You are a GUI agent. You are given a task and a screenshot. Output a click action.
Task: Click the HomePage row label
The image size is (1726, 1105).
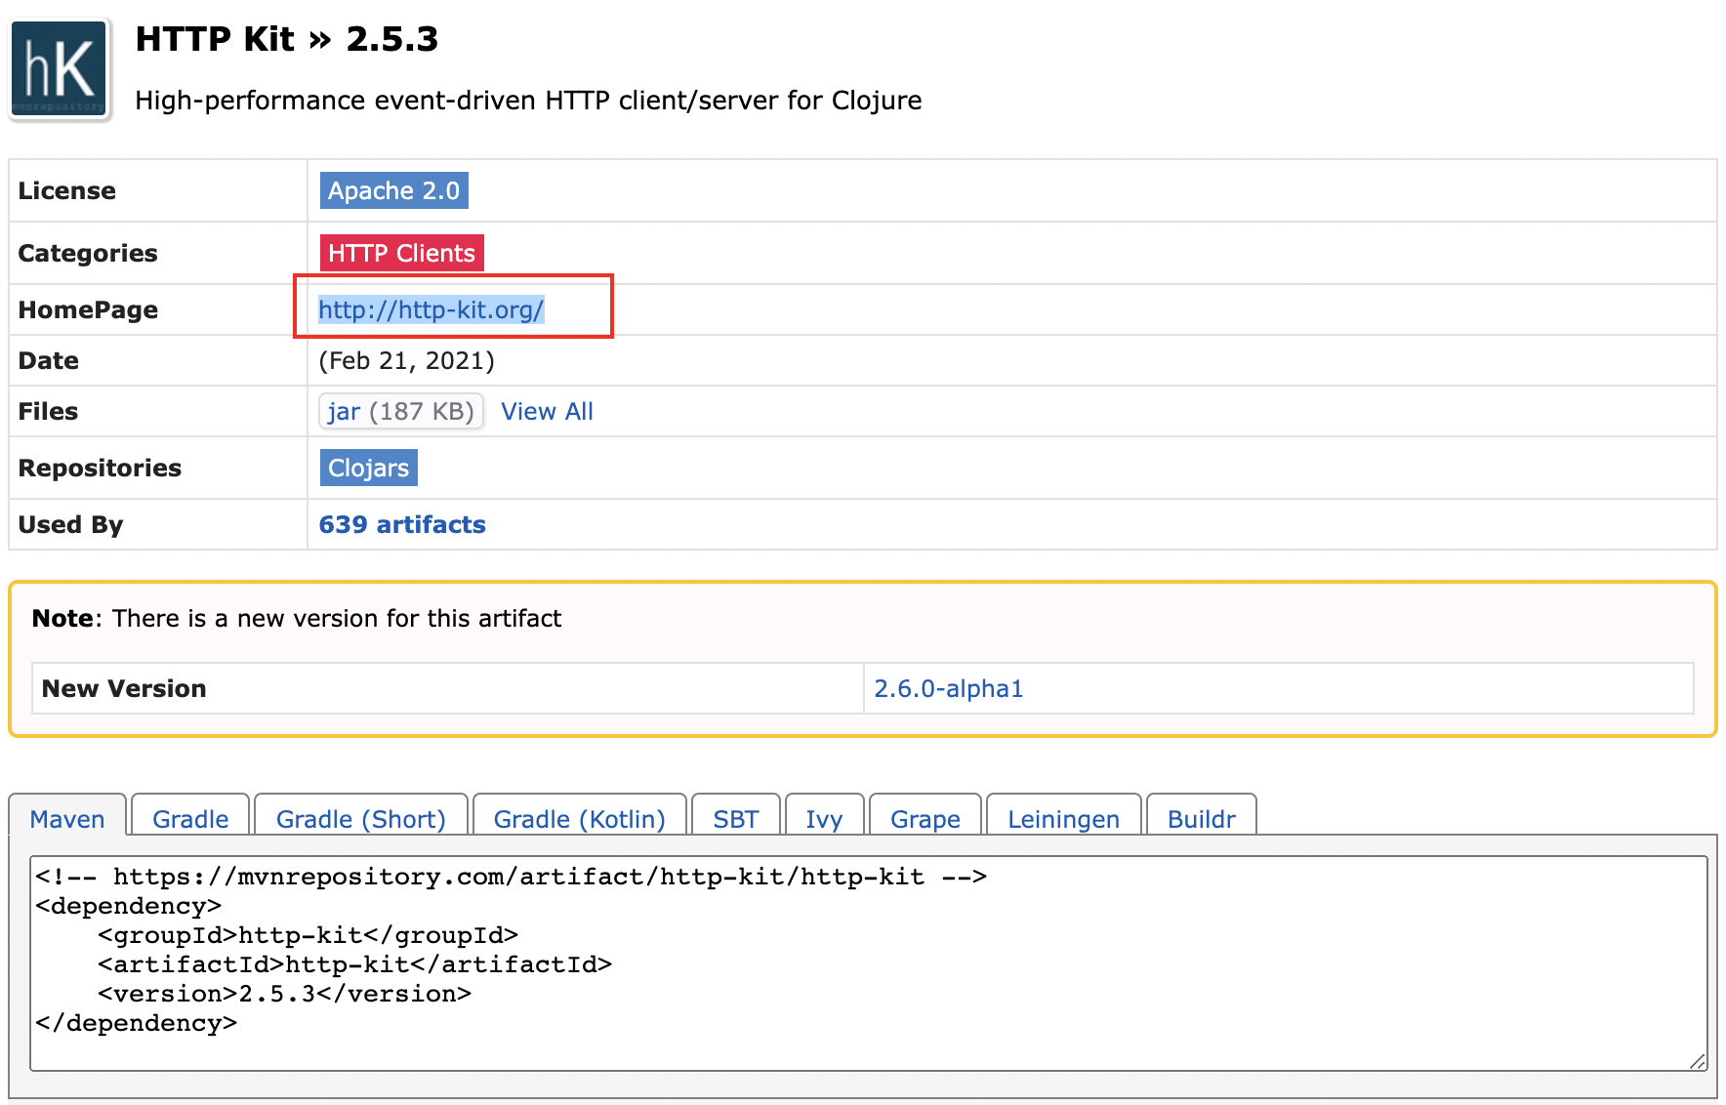[88, 309]
